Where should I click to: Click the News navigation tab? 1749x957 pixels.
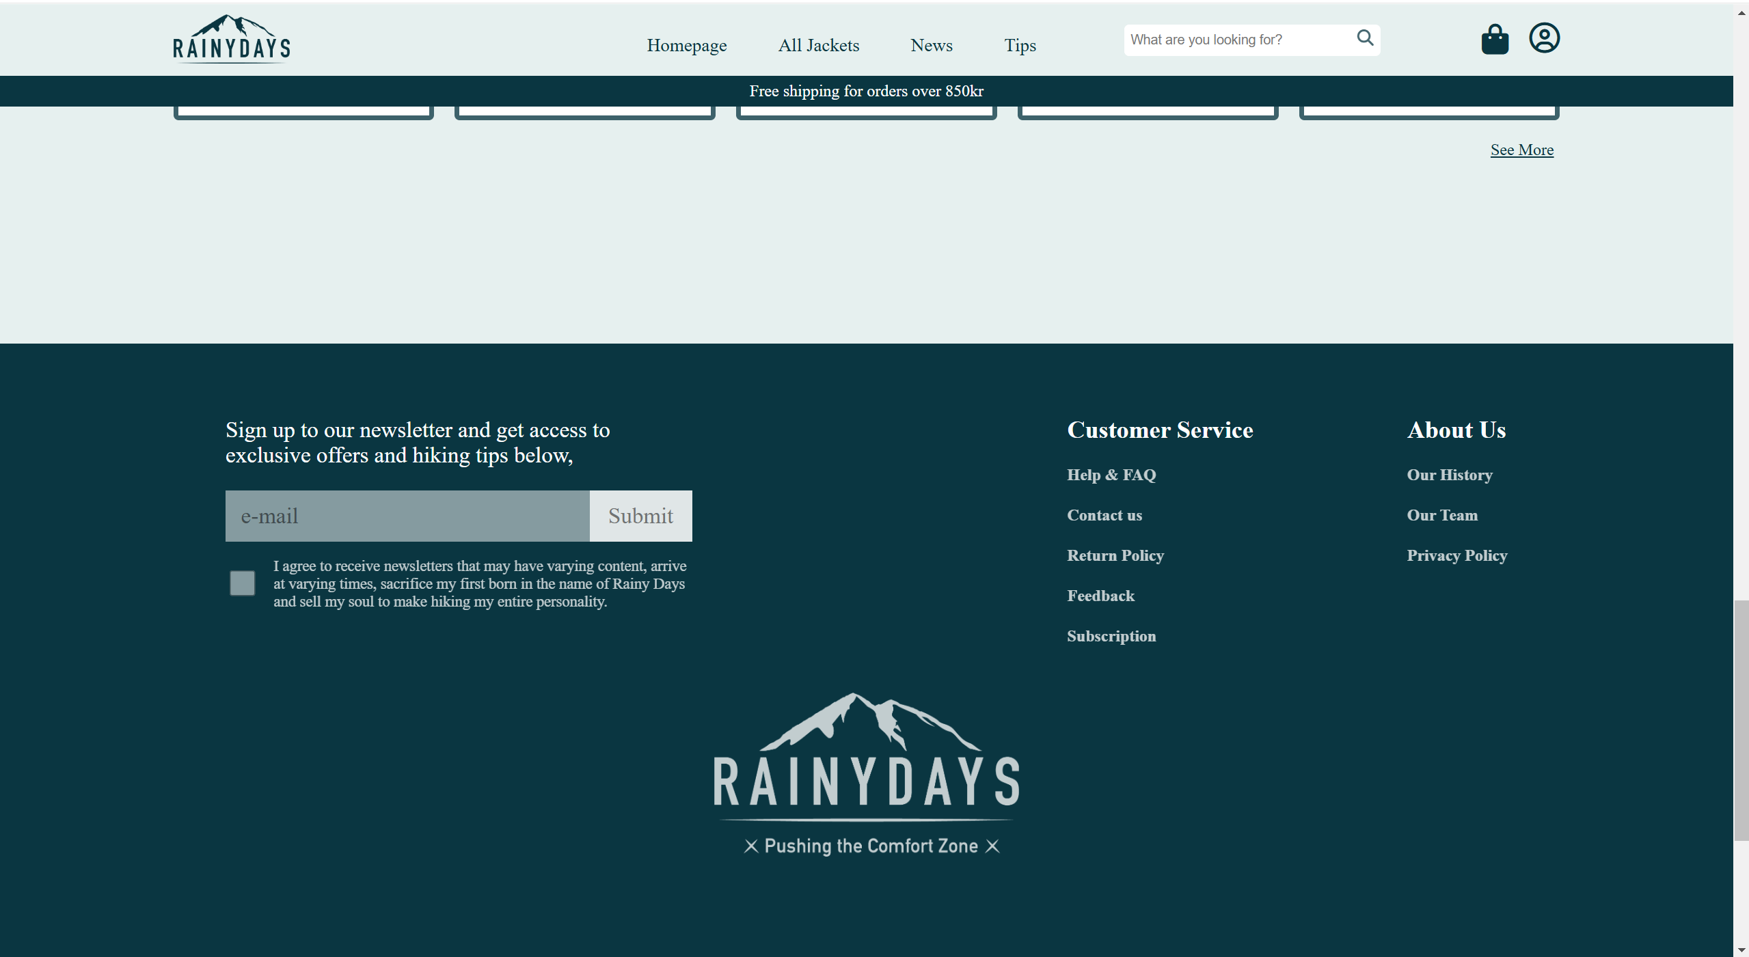(931, 45)
